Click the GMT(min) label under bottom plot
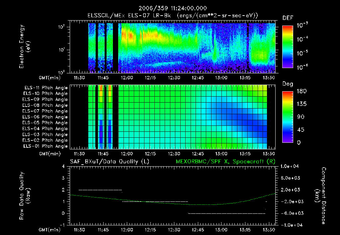This screenshot has width=340, height=235. point(50,230)
